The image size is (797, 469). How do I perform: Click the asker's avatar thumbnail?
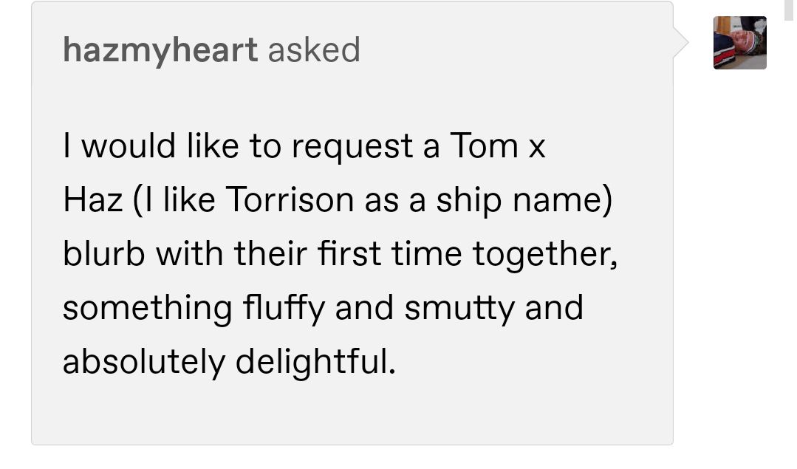(739, 43)
